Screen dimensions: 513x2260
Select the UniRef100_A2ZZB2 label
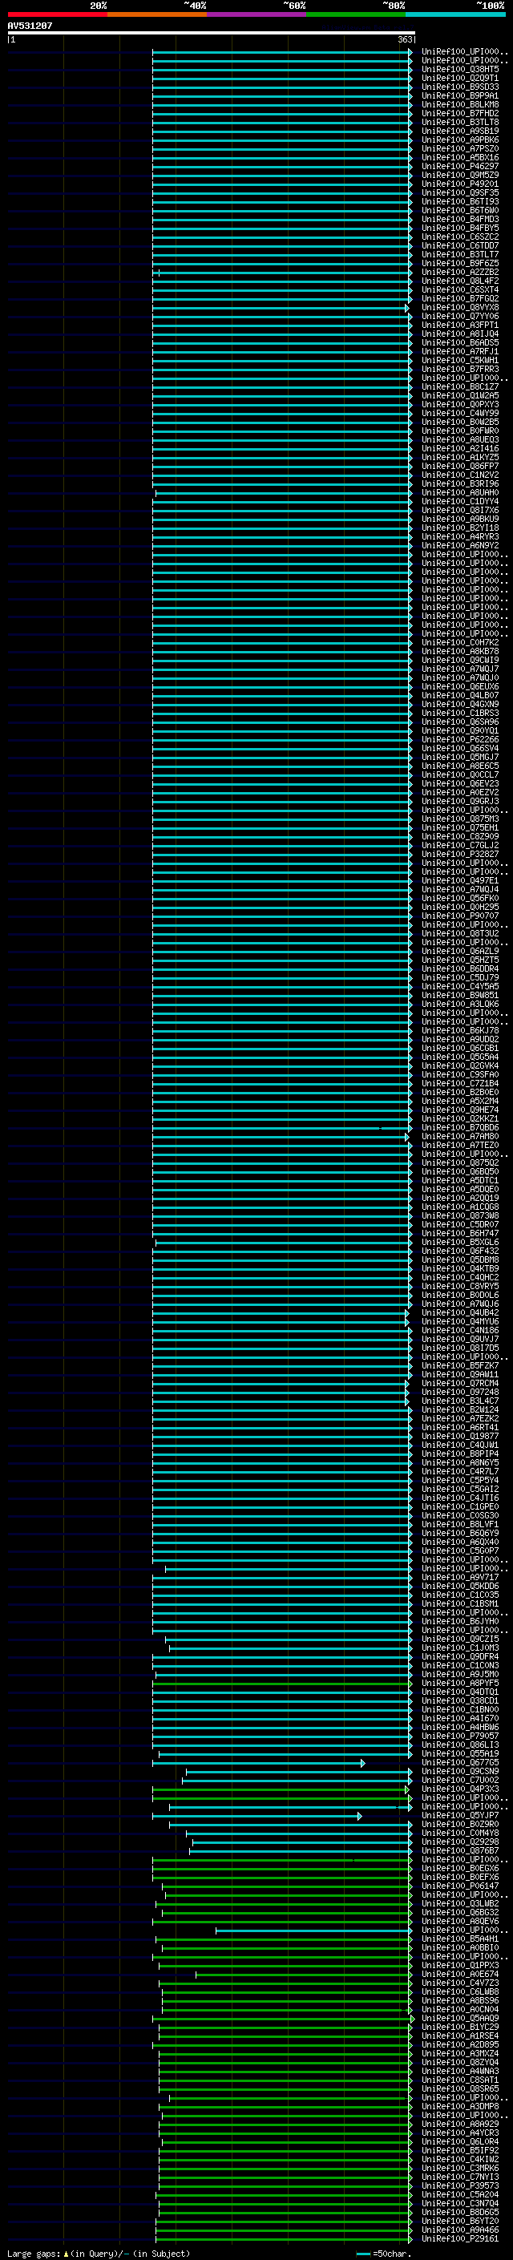click(460, 272)
